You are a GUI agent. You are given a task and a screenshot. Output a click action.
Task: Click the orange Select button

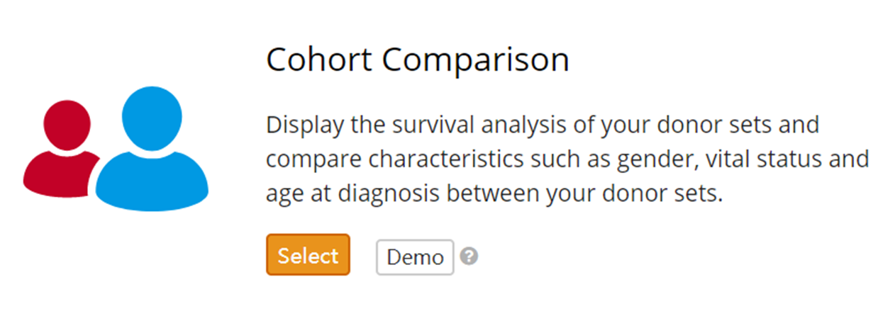coord(308,255)
